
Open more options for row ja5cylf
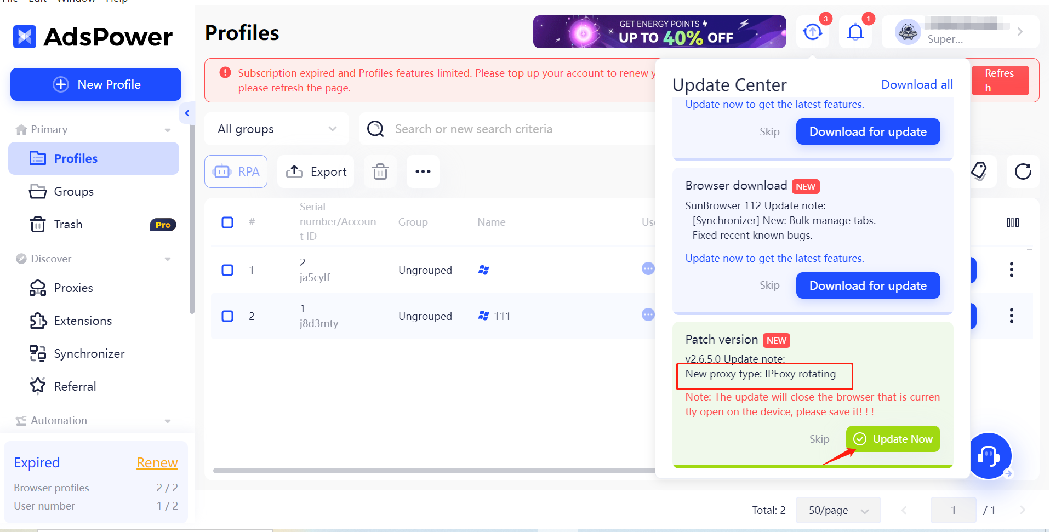click(x=1012, y=270)
